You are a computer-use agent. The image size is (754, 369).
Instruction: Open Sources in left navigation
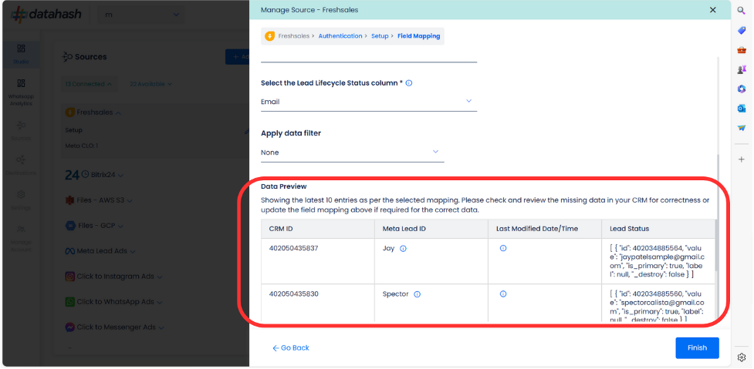(x=21, y=130)
